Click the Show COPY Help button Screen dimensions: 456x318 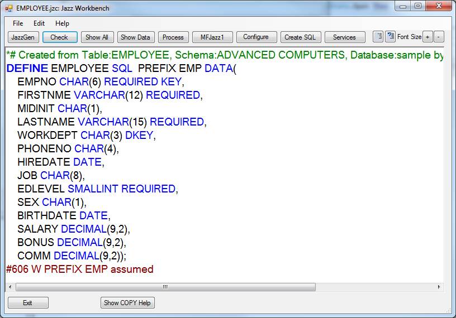[x=127, y=302]
